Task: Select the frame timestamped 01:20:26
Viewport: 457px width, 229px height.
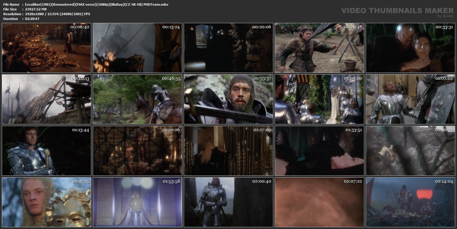Action: 138,151
